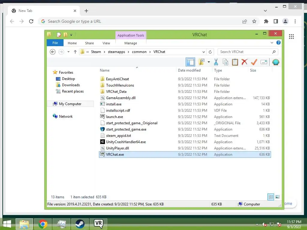The height and width of the screenshot is (230, 307).
Task: Expand the common breadcrumb arrow
Action: click(150, 52)
